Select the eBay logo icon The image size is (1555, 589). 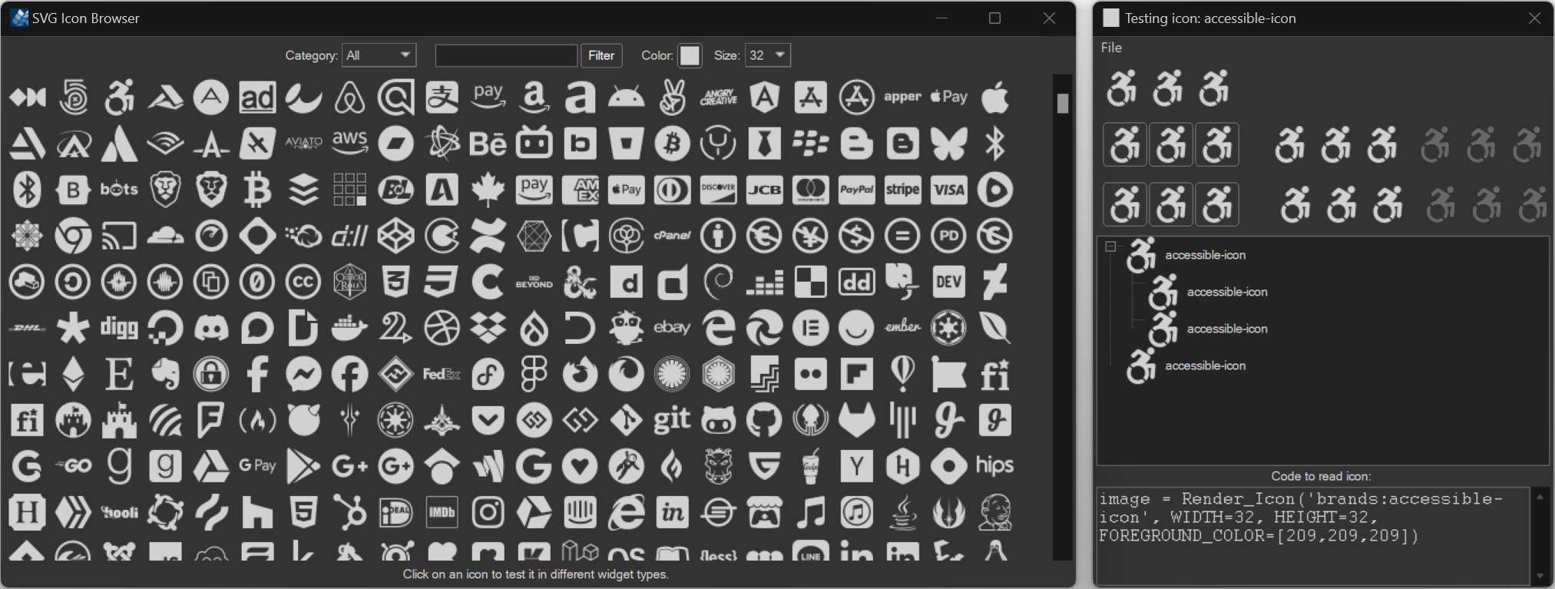(672, 328)
